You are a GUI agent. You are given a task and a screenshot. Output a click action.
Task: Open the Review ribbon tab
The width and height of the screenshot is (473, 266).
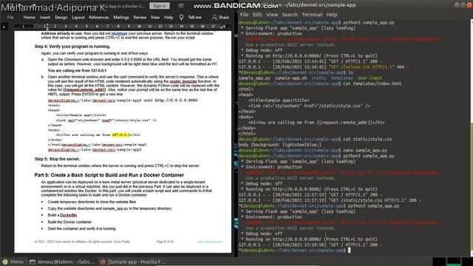click(x=140, y=18)
